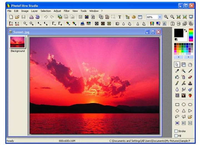Click the Load shape folder icon
This screenshot has height=145, width=200.
tap(190, 117)
